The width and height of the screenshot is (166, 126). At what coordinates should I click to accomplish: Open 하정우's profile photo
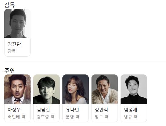point(17,89)
